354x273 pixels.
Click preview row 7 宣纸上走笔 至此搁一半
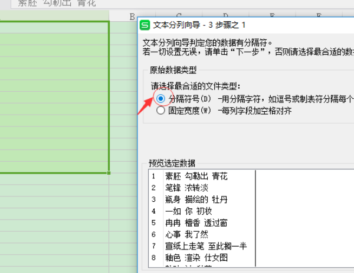coord(206,246)
